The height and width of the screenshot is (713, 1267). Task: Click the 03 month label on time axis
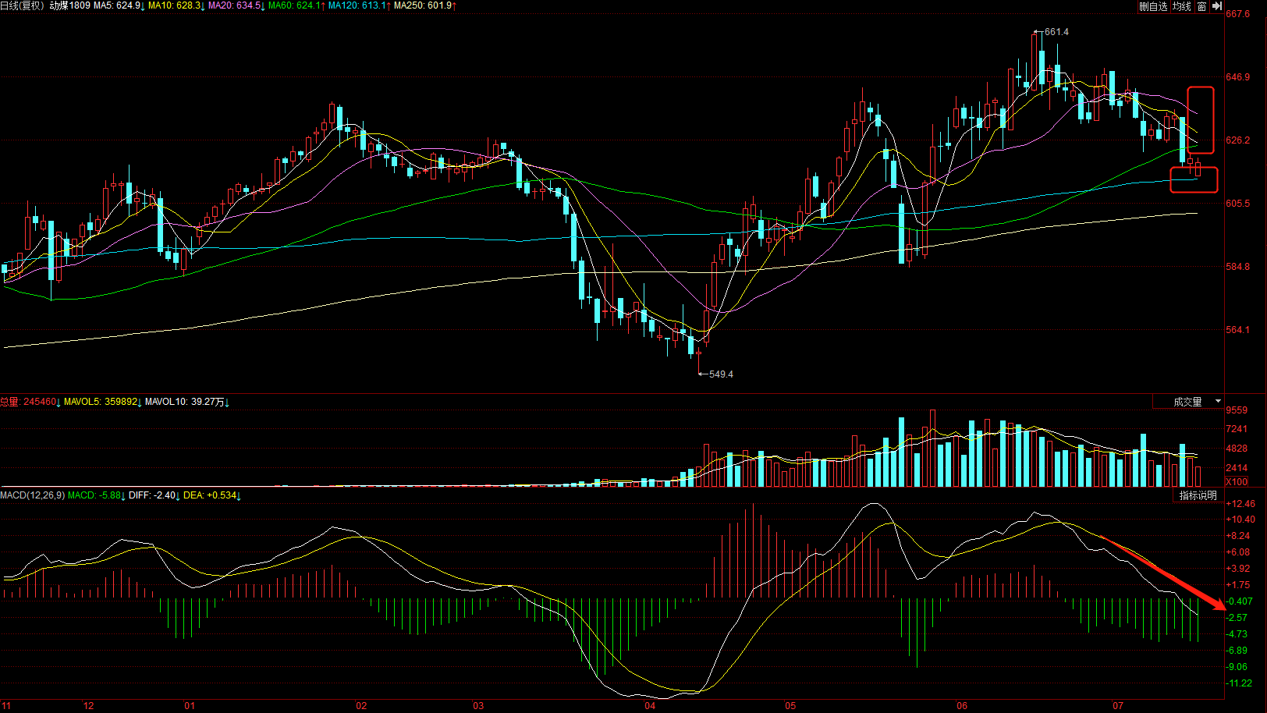pyautogui.click(x=478, y=706)
